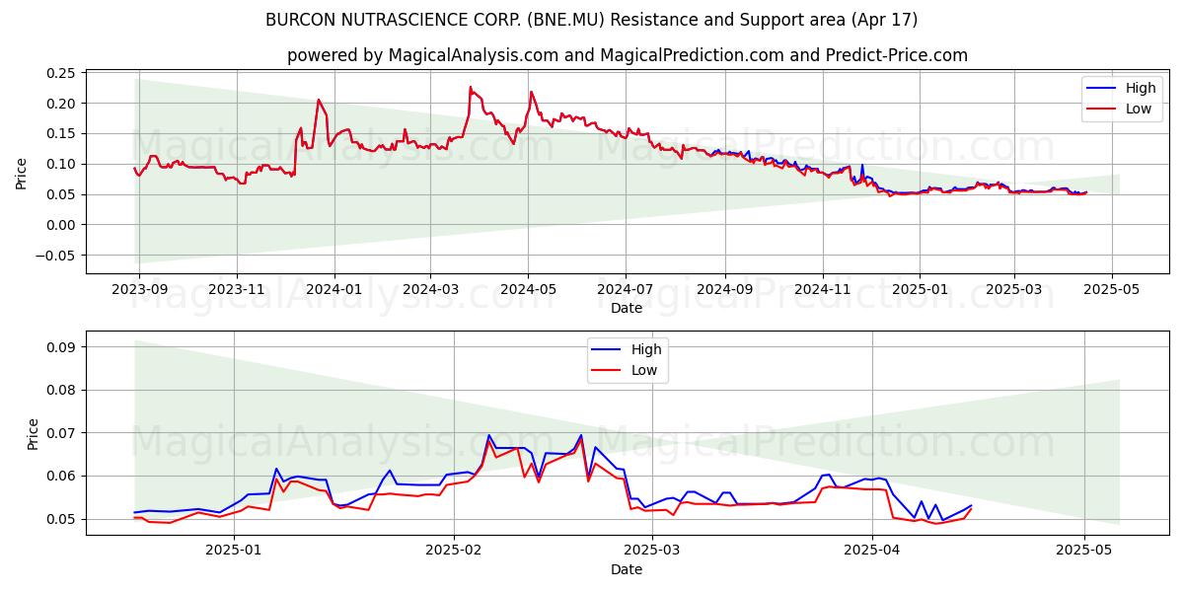Click the '0.20' price tick on top chart

click(x=61, y=104)
